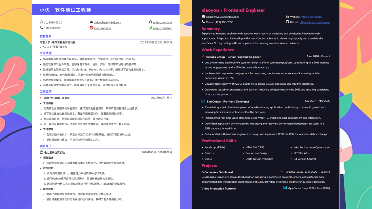
Task: Click the 18888888888 phone number
Action: (52, 28)
